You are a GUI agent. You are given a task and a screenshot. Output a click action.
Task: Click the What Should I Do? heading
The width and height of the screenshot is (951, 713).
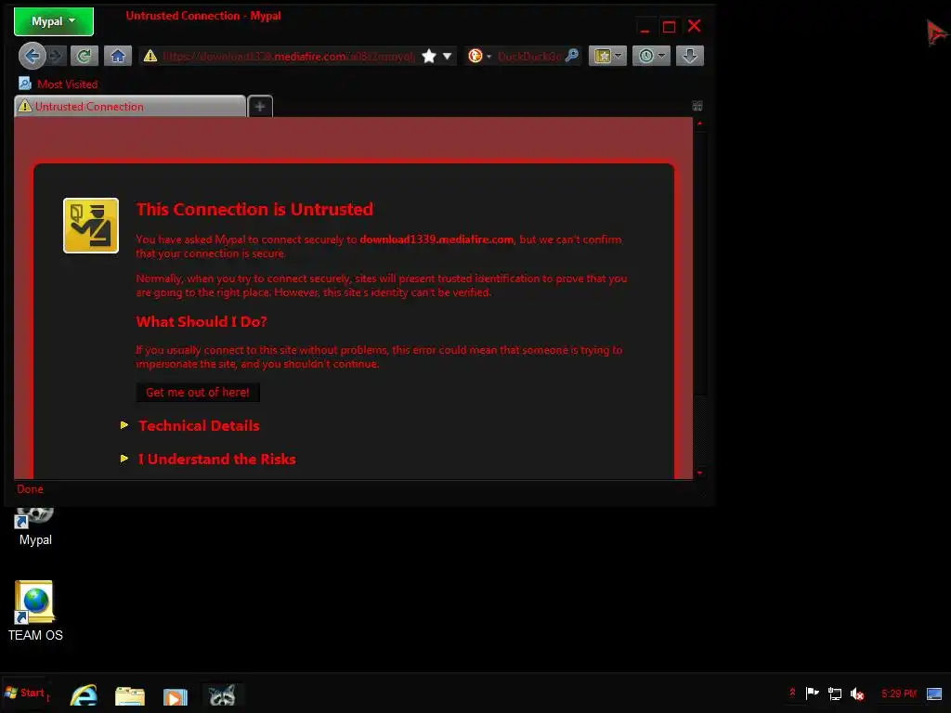(202, 322)
